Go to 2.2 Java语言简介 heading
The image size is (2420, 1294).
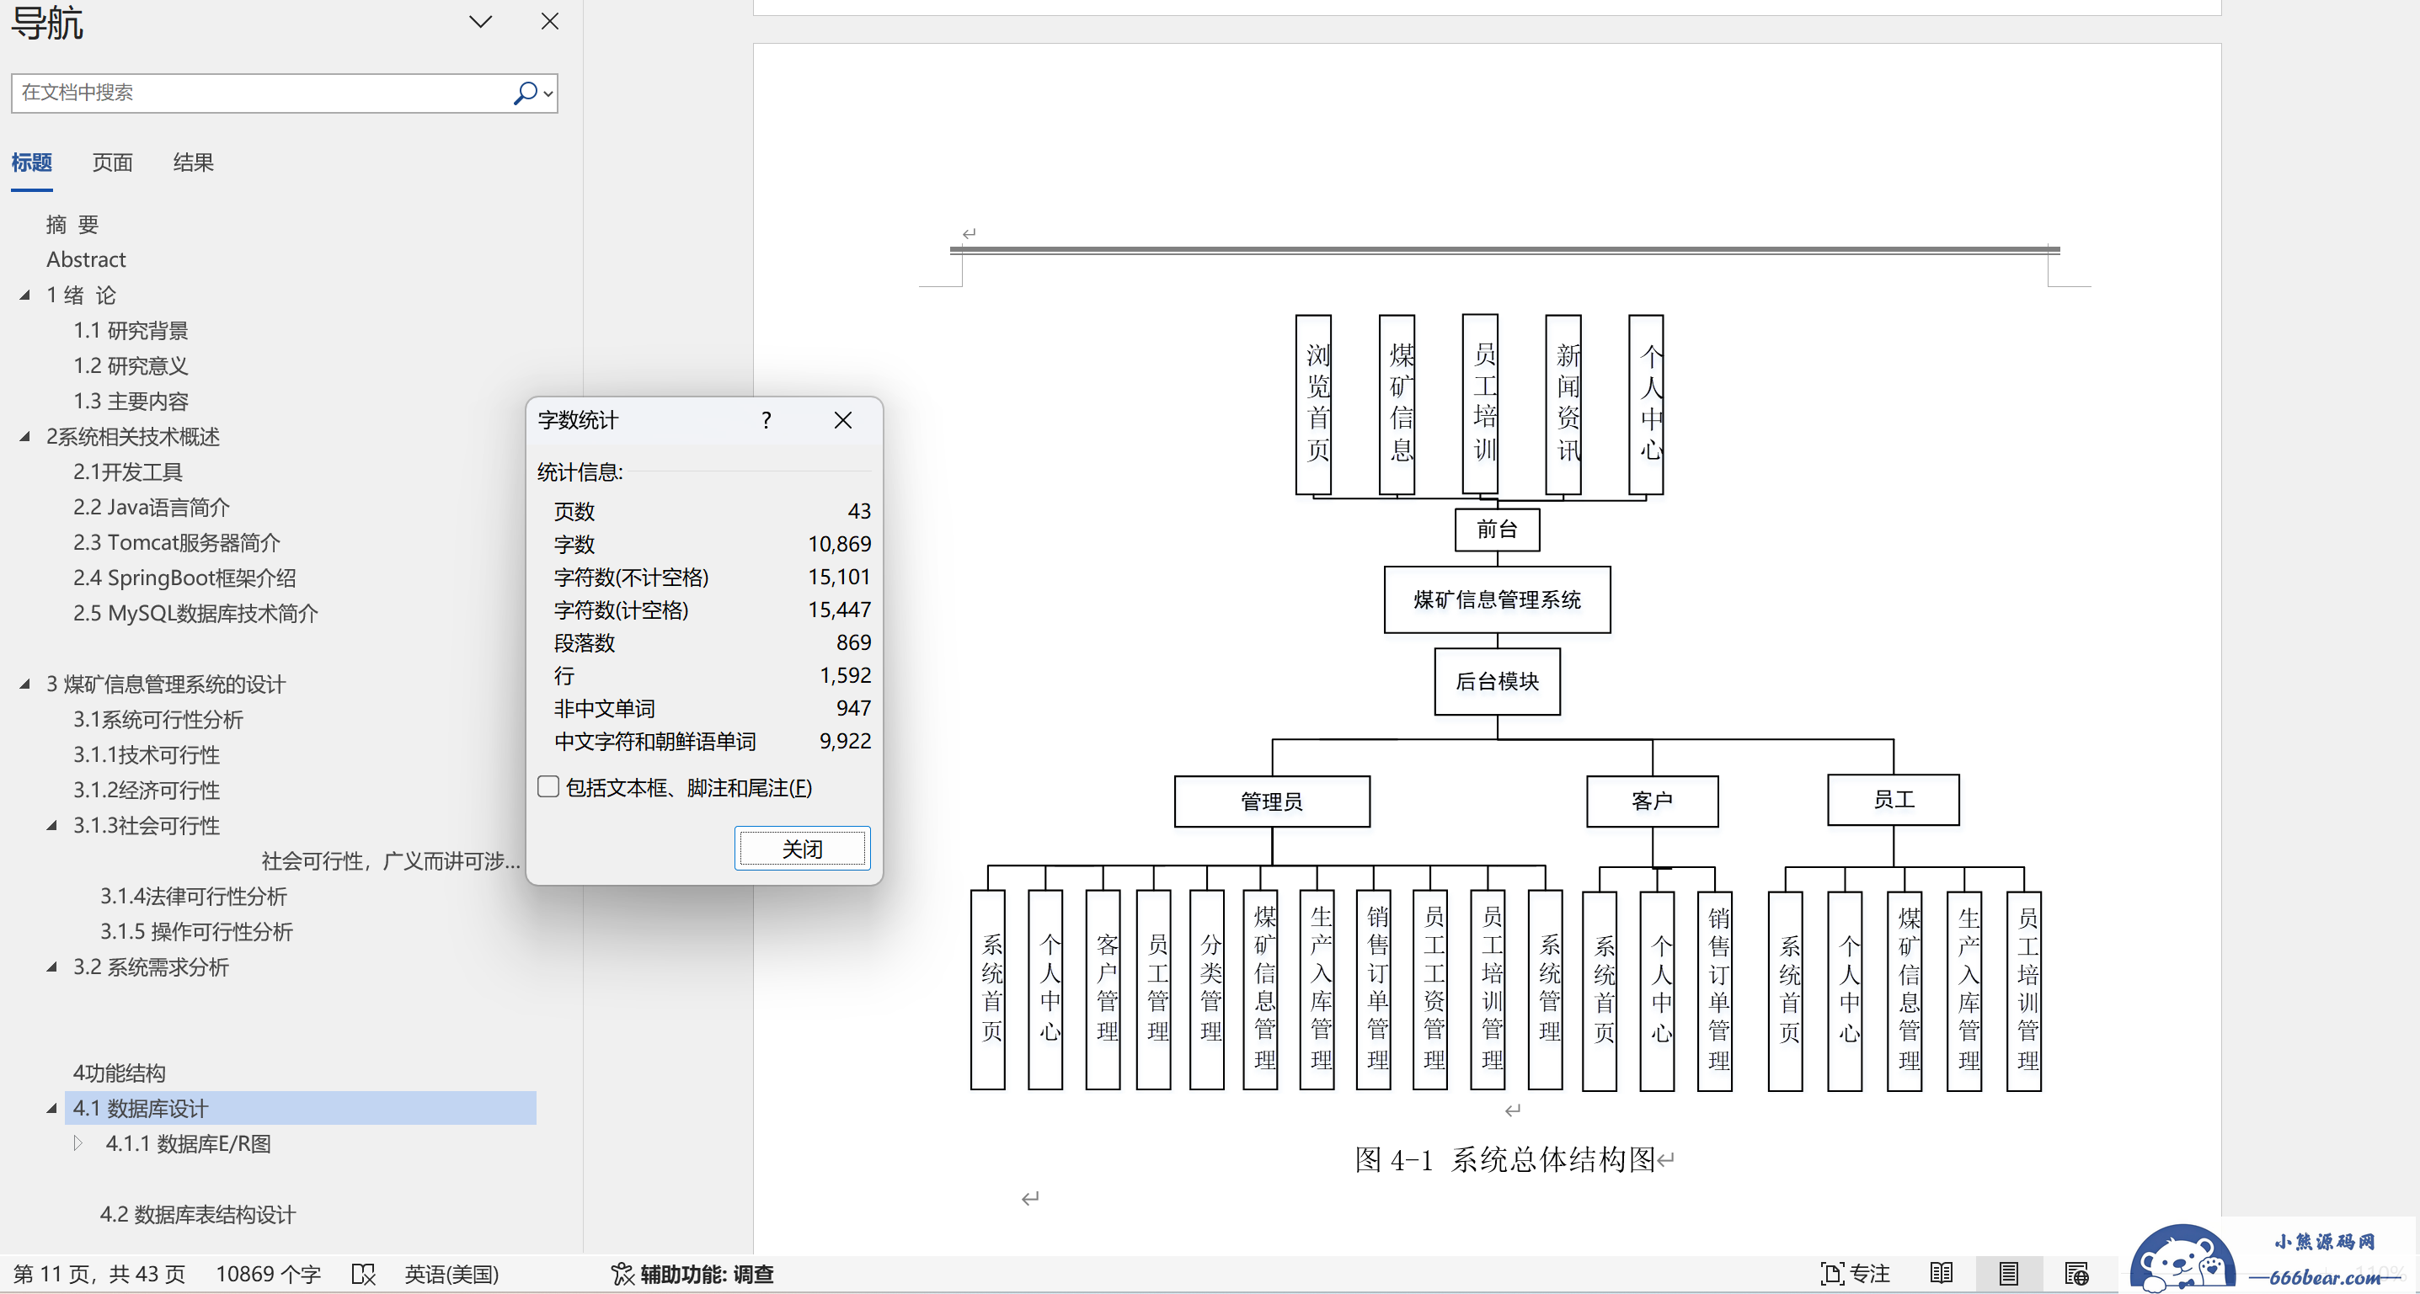pos(152,507)
